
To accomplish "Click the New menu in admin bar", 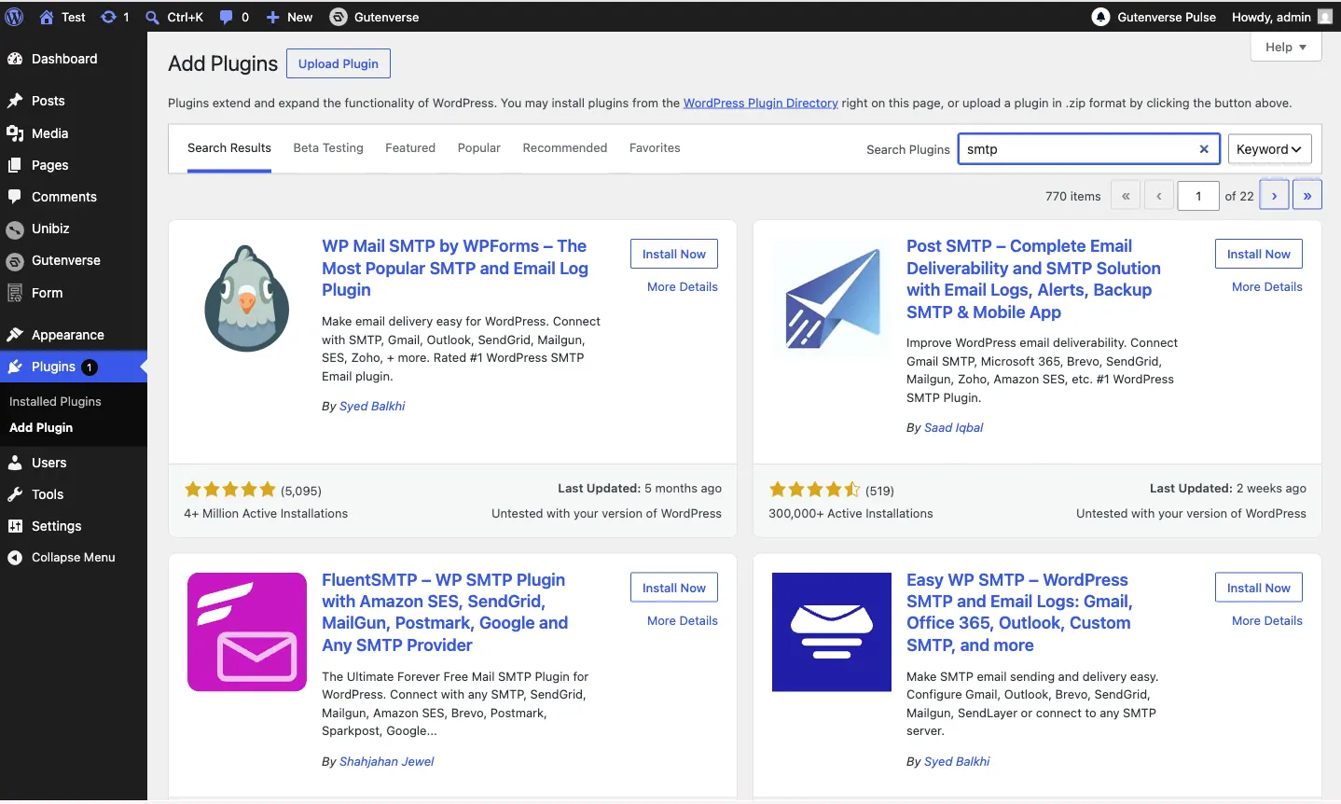I will (289, 17).
